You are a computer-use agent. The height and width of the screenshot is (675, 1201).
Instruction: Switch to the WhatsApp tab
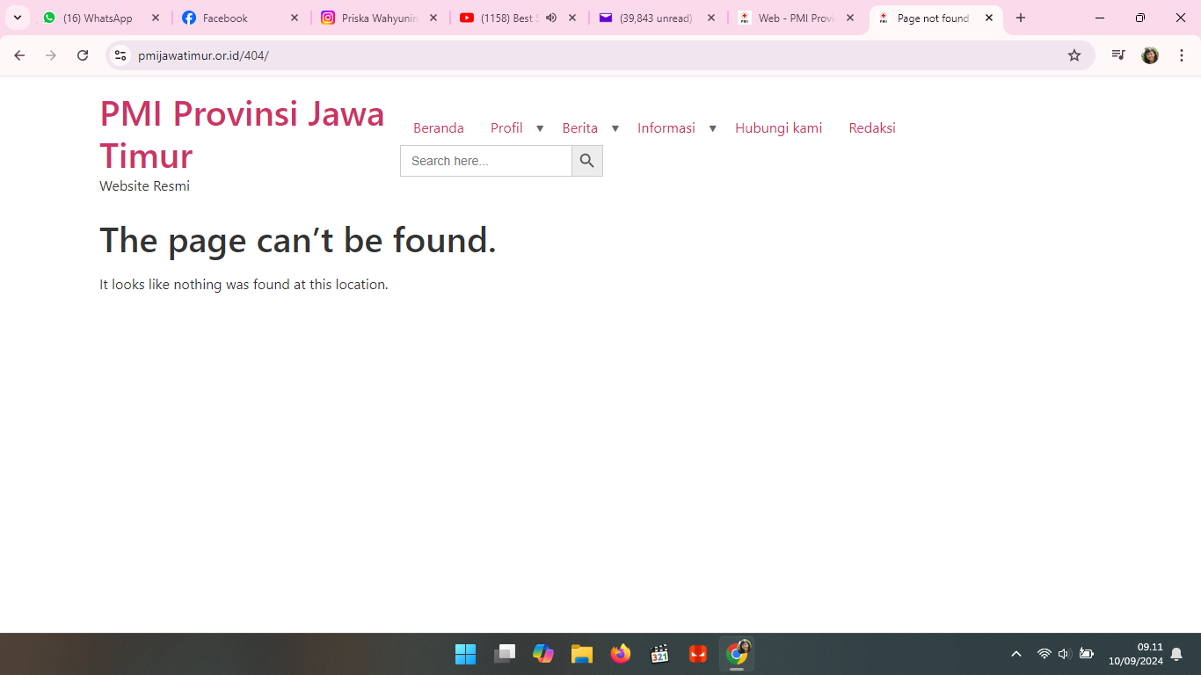click(x=97, y=18)
